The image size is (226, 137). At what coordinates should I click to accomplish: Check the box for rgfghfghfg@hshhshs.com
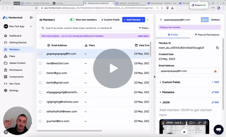click(x=40, y=102)
